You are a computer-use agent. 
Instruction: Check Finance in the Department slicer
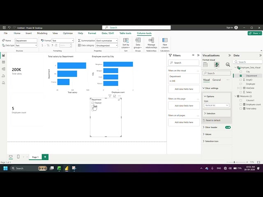(x=92, y=103)
